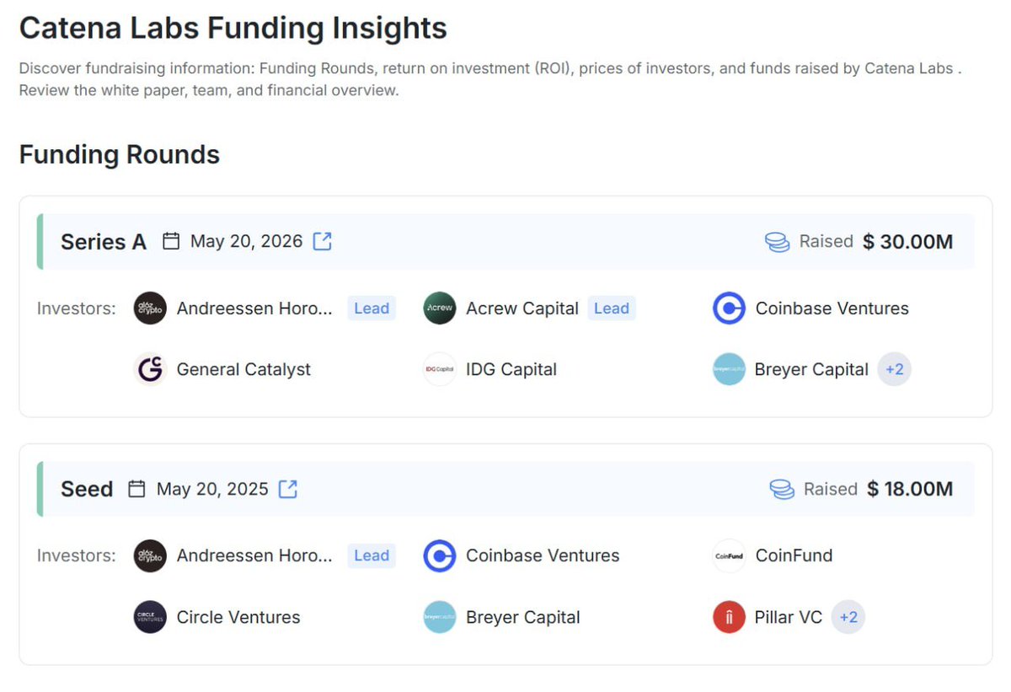
Task: Click the Lead badge in Seed round
Action: point(372,555)
